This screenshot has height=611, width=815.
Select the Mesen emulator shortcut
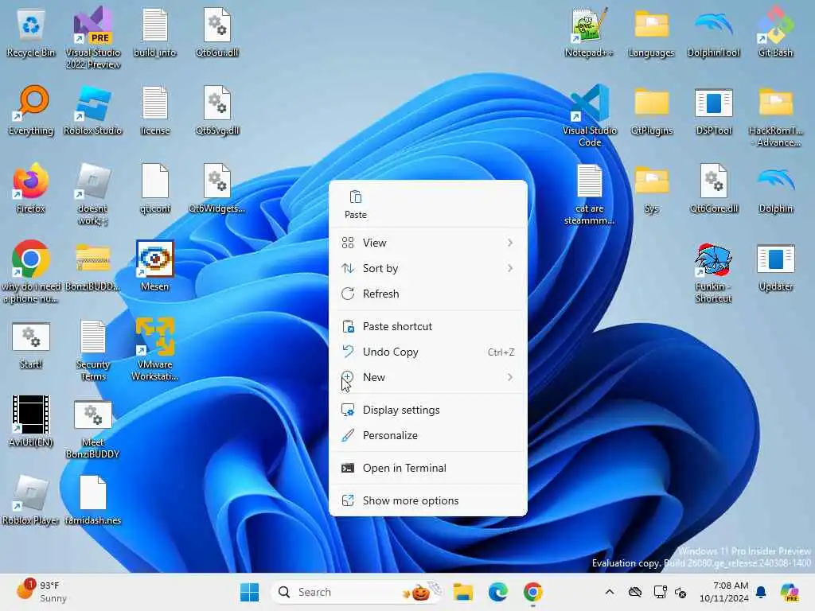click(155, 266)
